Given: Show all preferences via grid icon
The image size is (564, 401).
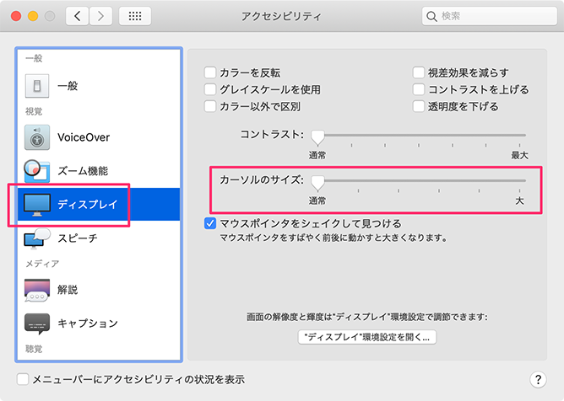Looking at the screenshot, I should click(135, 16).
